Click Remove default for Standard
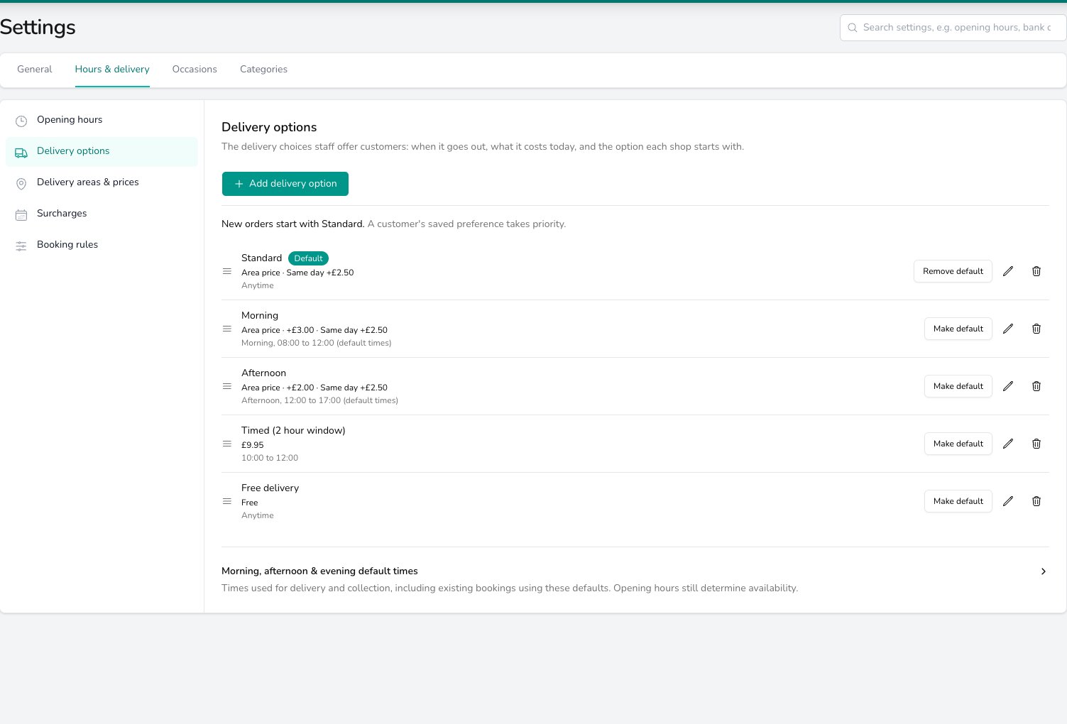The width and height of the screenshot is (1067, 724). pos(953,271)
